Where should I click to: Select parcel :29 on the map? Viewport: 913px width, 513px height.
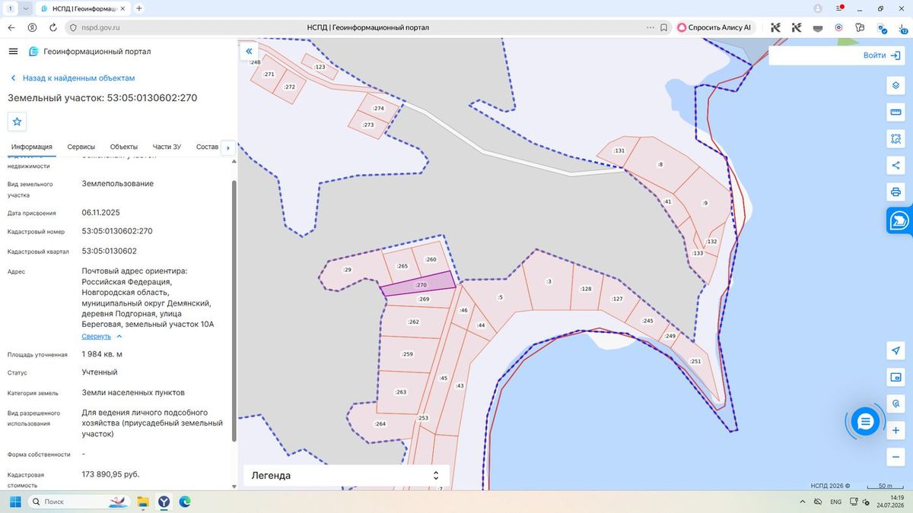(x=346, y=271)
